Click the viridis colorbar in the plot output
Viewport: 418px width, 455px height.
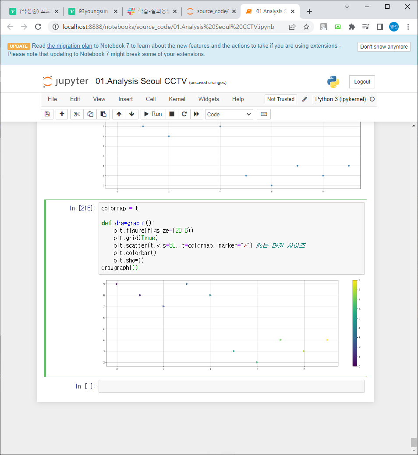(355, 323)
